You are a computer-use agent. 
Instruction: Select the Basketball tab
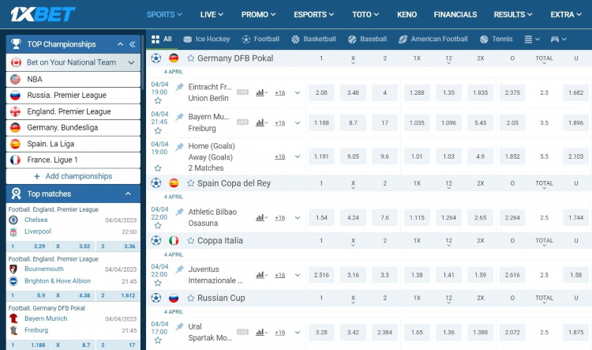tap(313, 39)
